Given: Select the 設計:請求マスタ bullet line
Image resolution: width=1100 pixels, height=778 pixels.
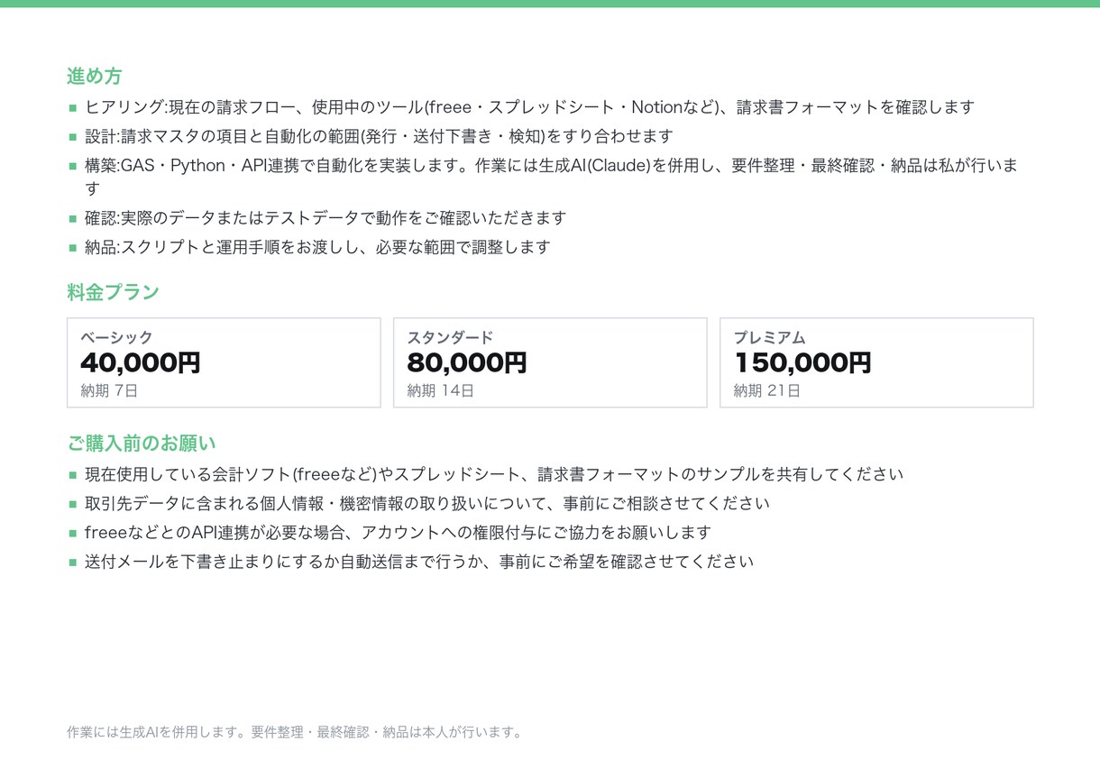Looking at the screenshot, I should [380, 136].
